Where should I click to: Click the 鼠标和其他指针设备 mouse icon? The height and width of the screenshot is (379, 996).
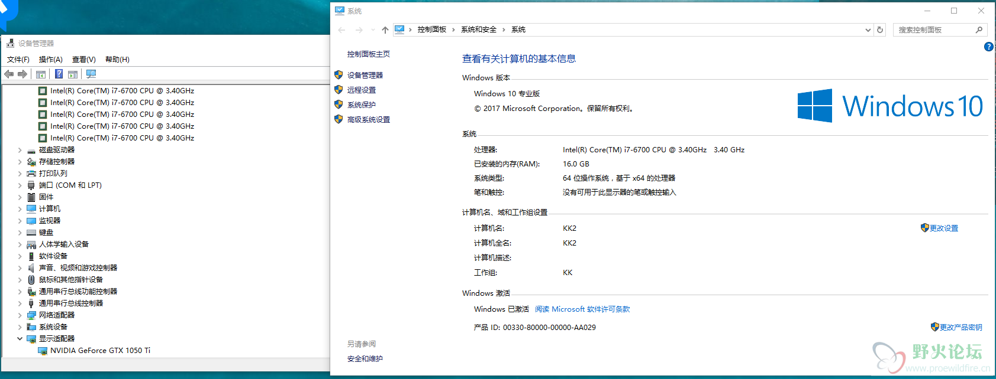click(x=31, y=280)
